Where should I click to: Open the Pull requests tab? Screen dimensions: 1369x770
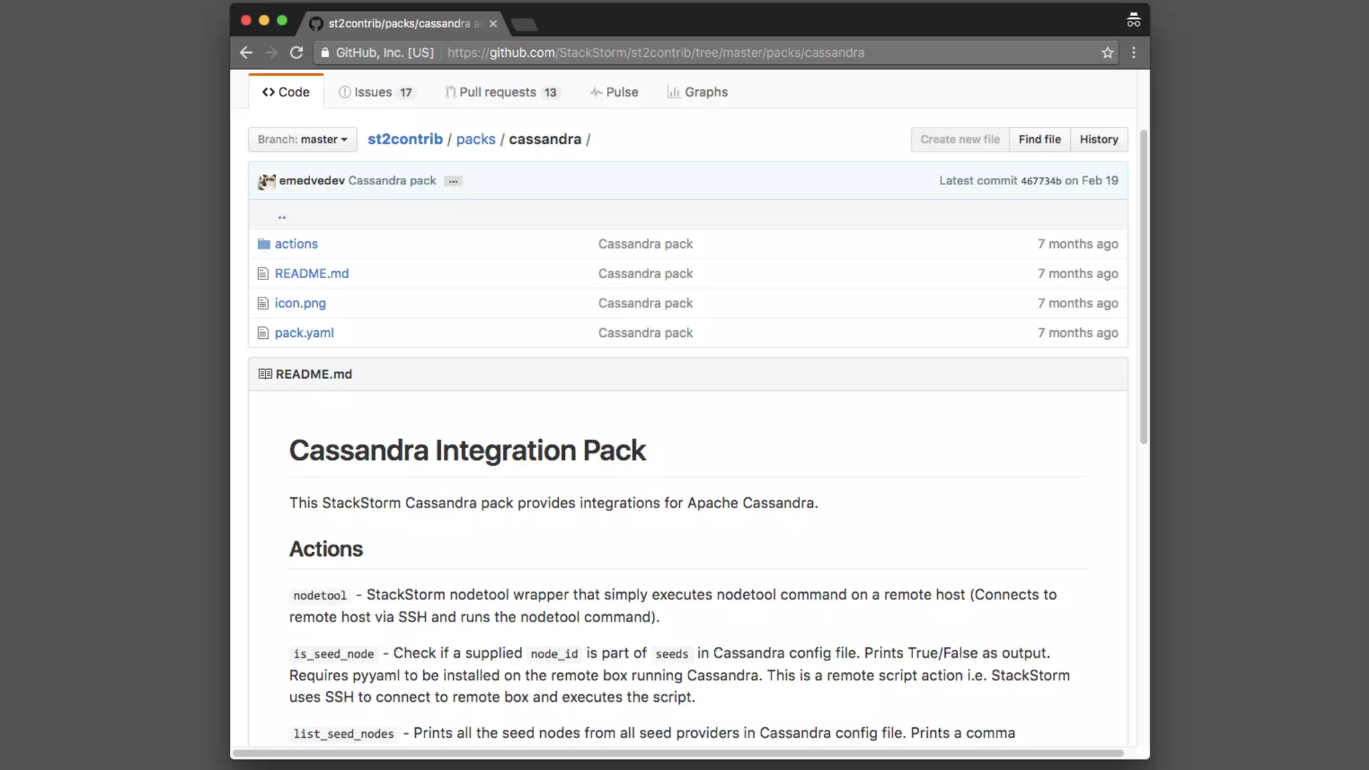click(x=501, y=92)
